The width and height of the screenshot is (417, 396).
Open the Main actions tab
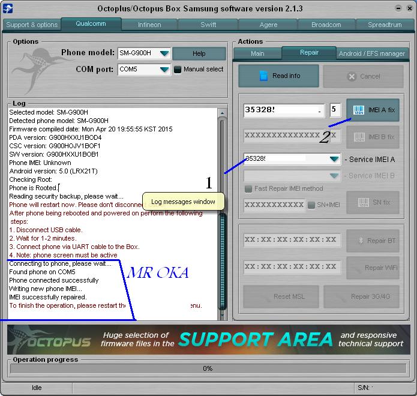click(x=257, y=53)
